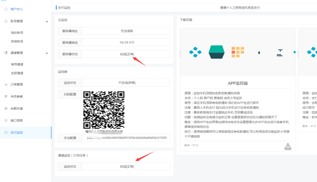Click the 服务器状态 label
Image resolution: width=317 pixels, height=182 pixels.
tap(70, 54)
